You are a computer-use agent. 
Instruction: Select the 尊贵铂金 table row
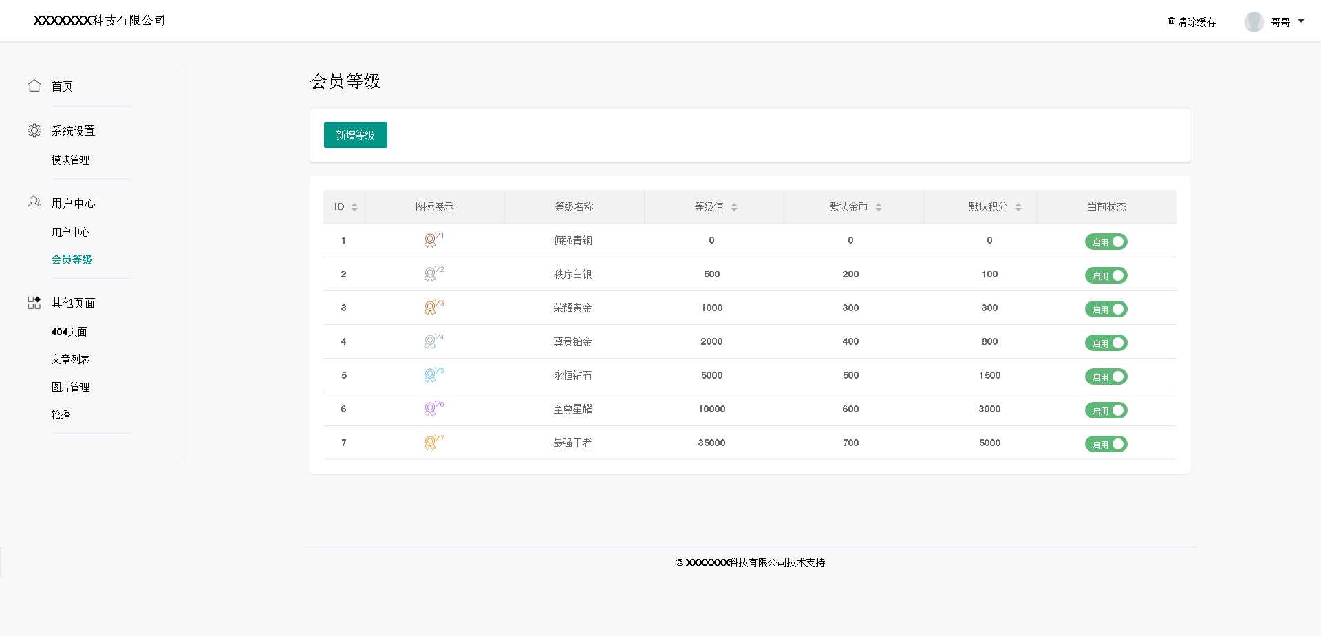573,341
